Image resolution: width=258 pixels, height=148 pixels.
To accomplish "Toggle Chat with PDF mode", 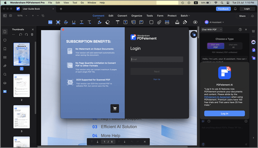I will (x=215, y=46).
